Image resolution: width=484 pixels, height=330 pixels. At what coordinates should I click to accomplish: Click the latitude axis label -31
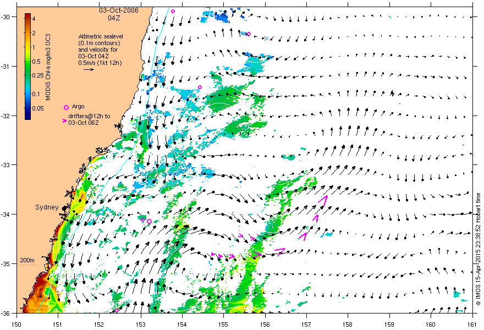7,67
